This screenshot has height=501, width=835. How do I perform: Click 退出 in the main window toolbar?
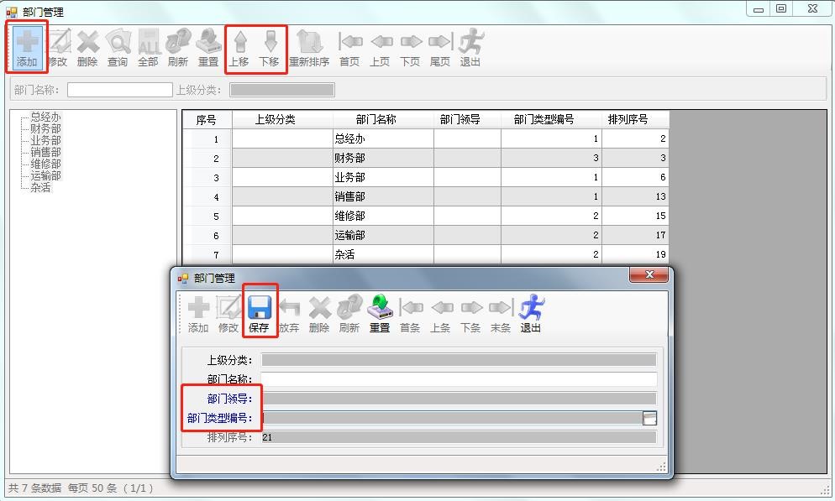click(470, 48)
